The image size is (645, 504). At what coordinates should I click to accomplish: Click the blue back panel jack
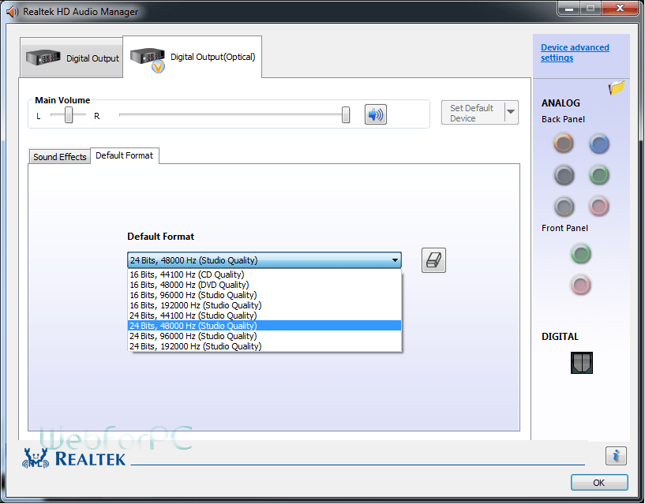[599, 144]
